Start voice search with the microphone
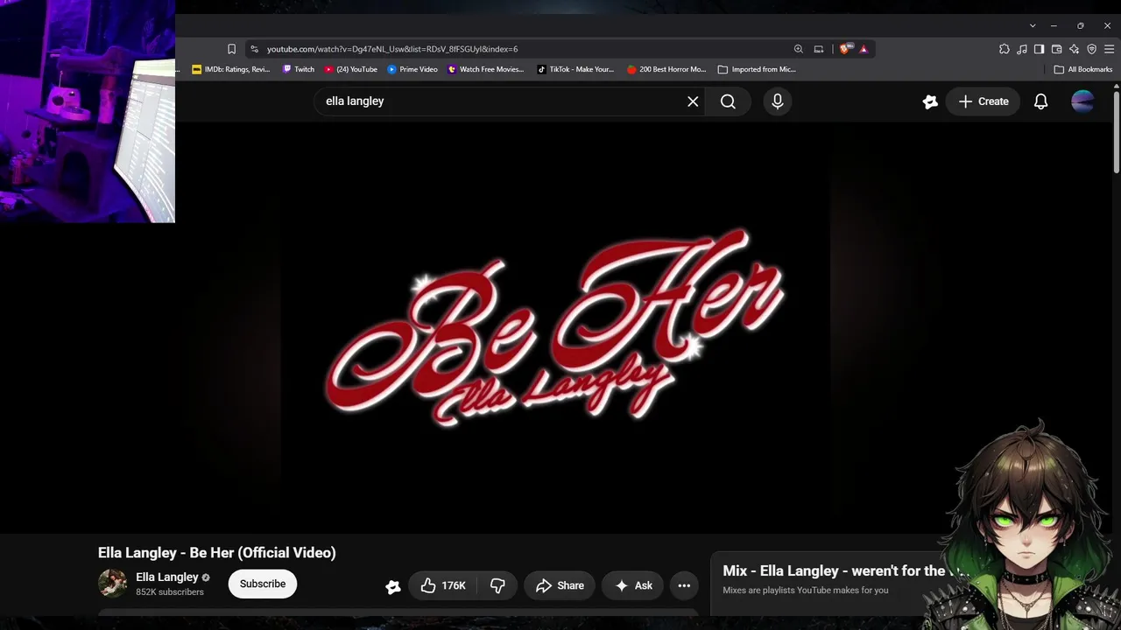 click(x=777, y=101)
